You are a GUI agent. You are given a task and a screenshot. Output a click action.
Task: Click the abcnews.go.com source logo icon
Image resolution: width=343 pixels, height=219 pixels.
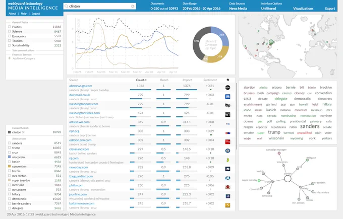tap(227, 87)
